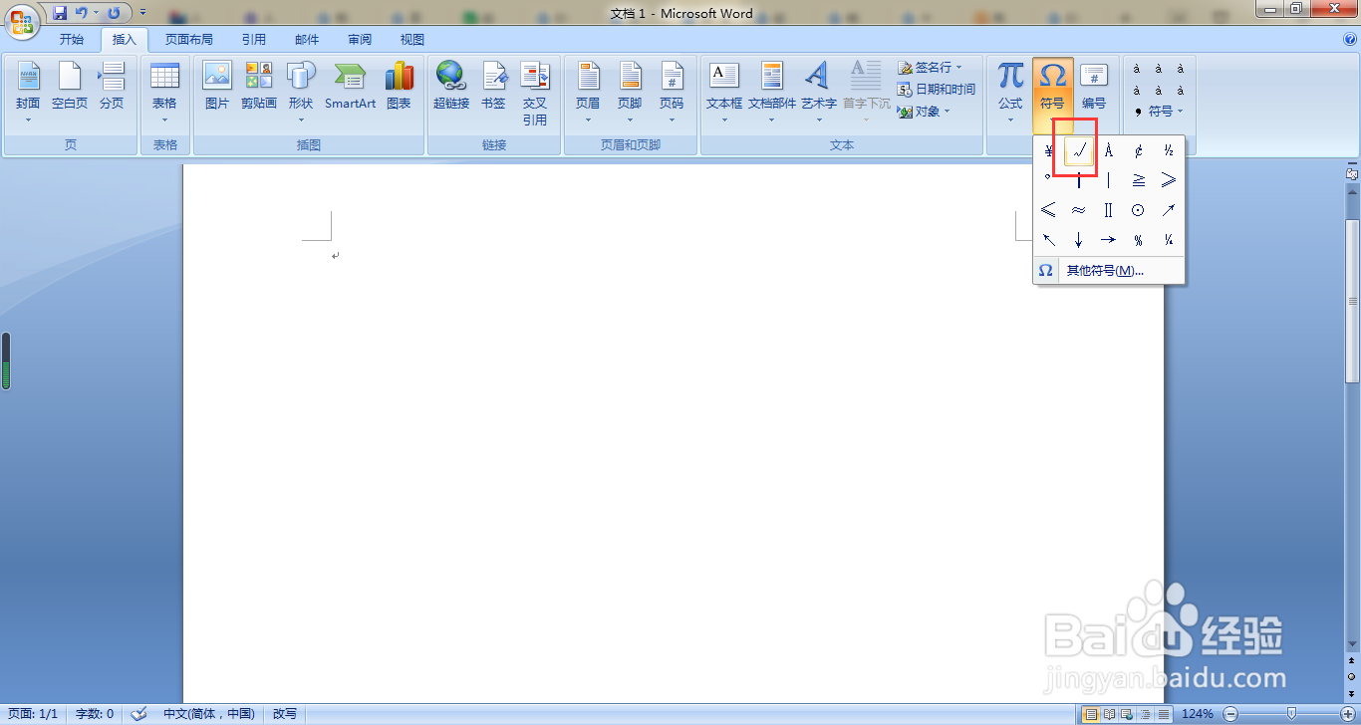Insert a 分页 page break
1361x725 pixels.
[112, 86]
